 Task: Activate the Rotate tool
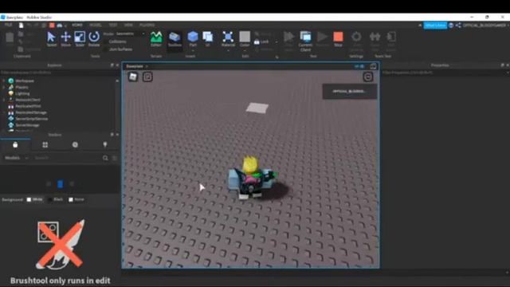(x=94, y=39)
